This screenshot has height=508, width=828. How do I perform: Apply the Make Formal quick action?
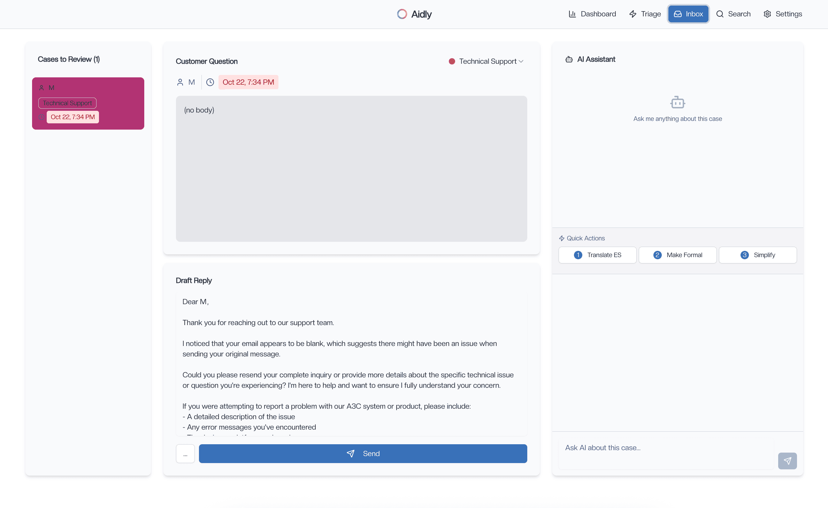[x=677, y=255]
